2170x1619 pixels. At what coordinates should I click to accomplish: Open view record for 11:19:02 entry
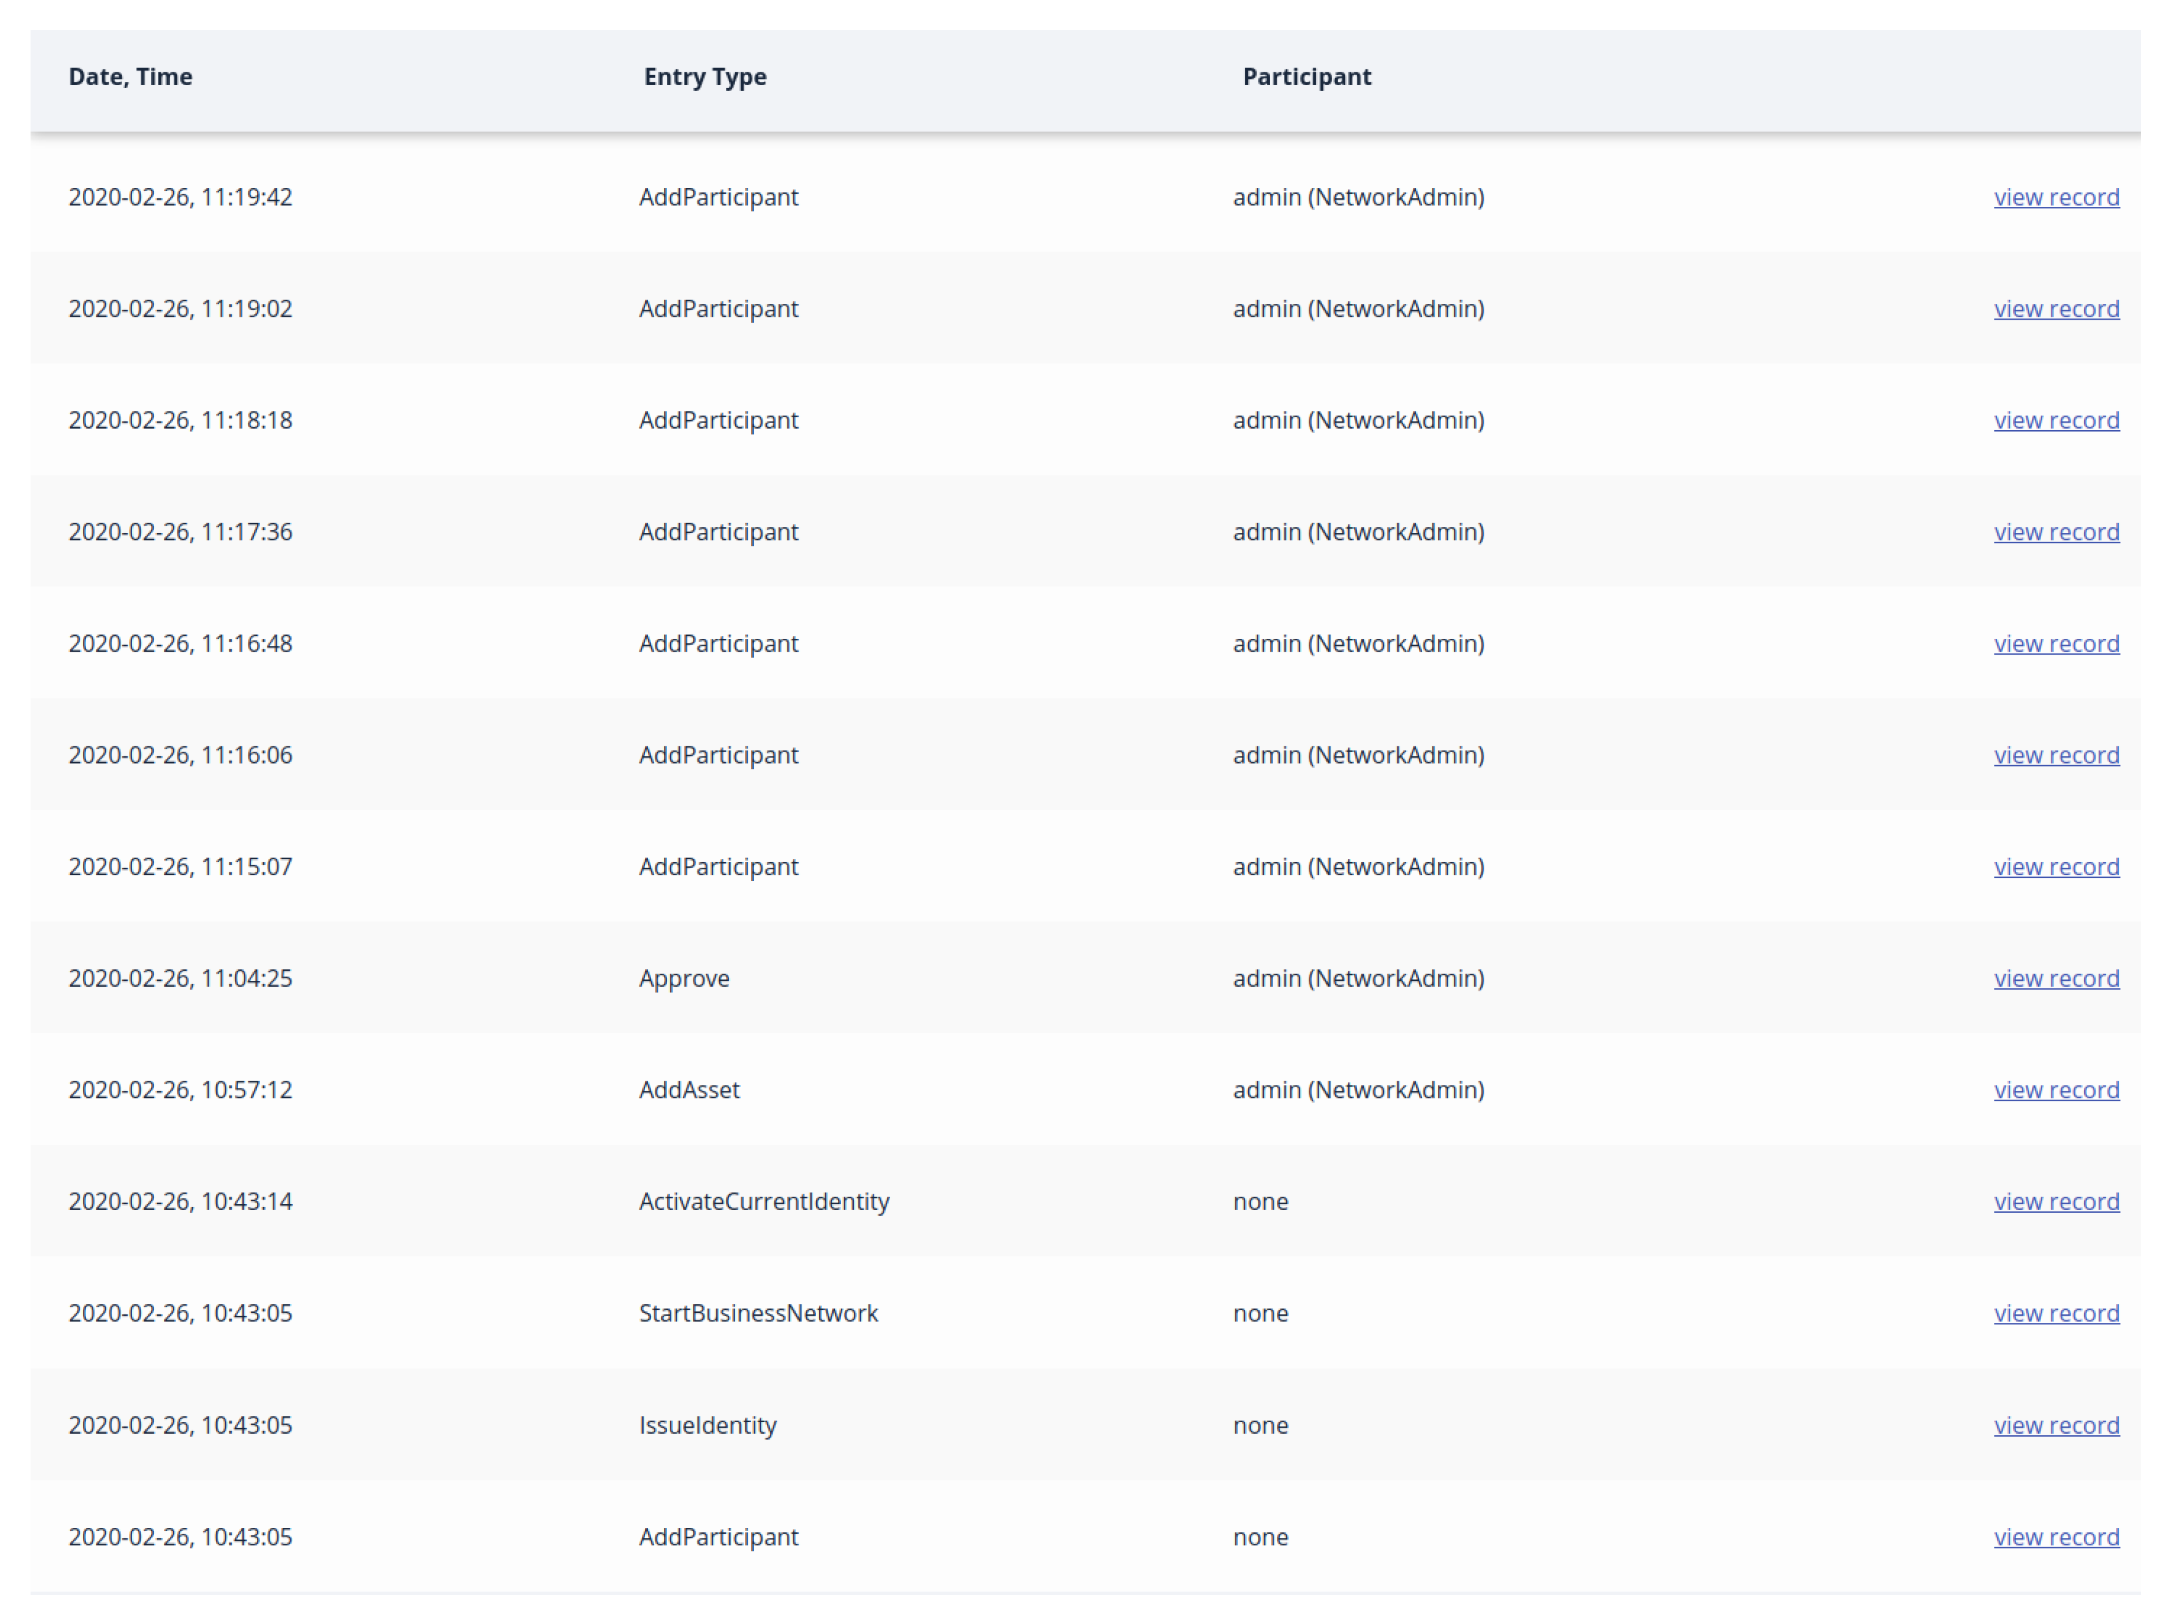2055,309
